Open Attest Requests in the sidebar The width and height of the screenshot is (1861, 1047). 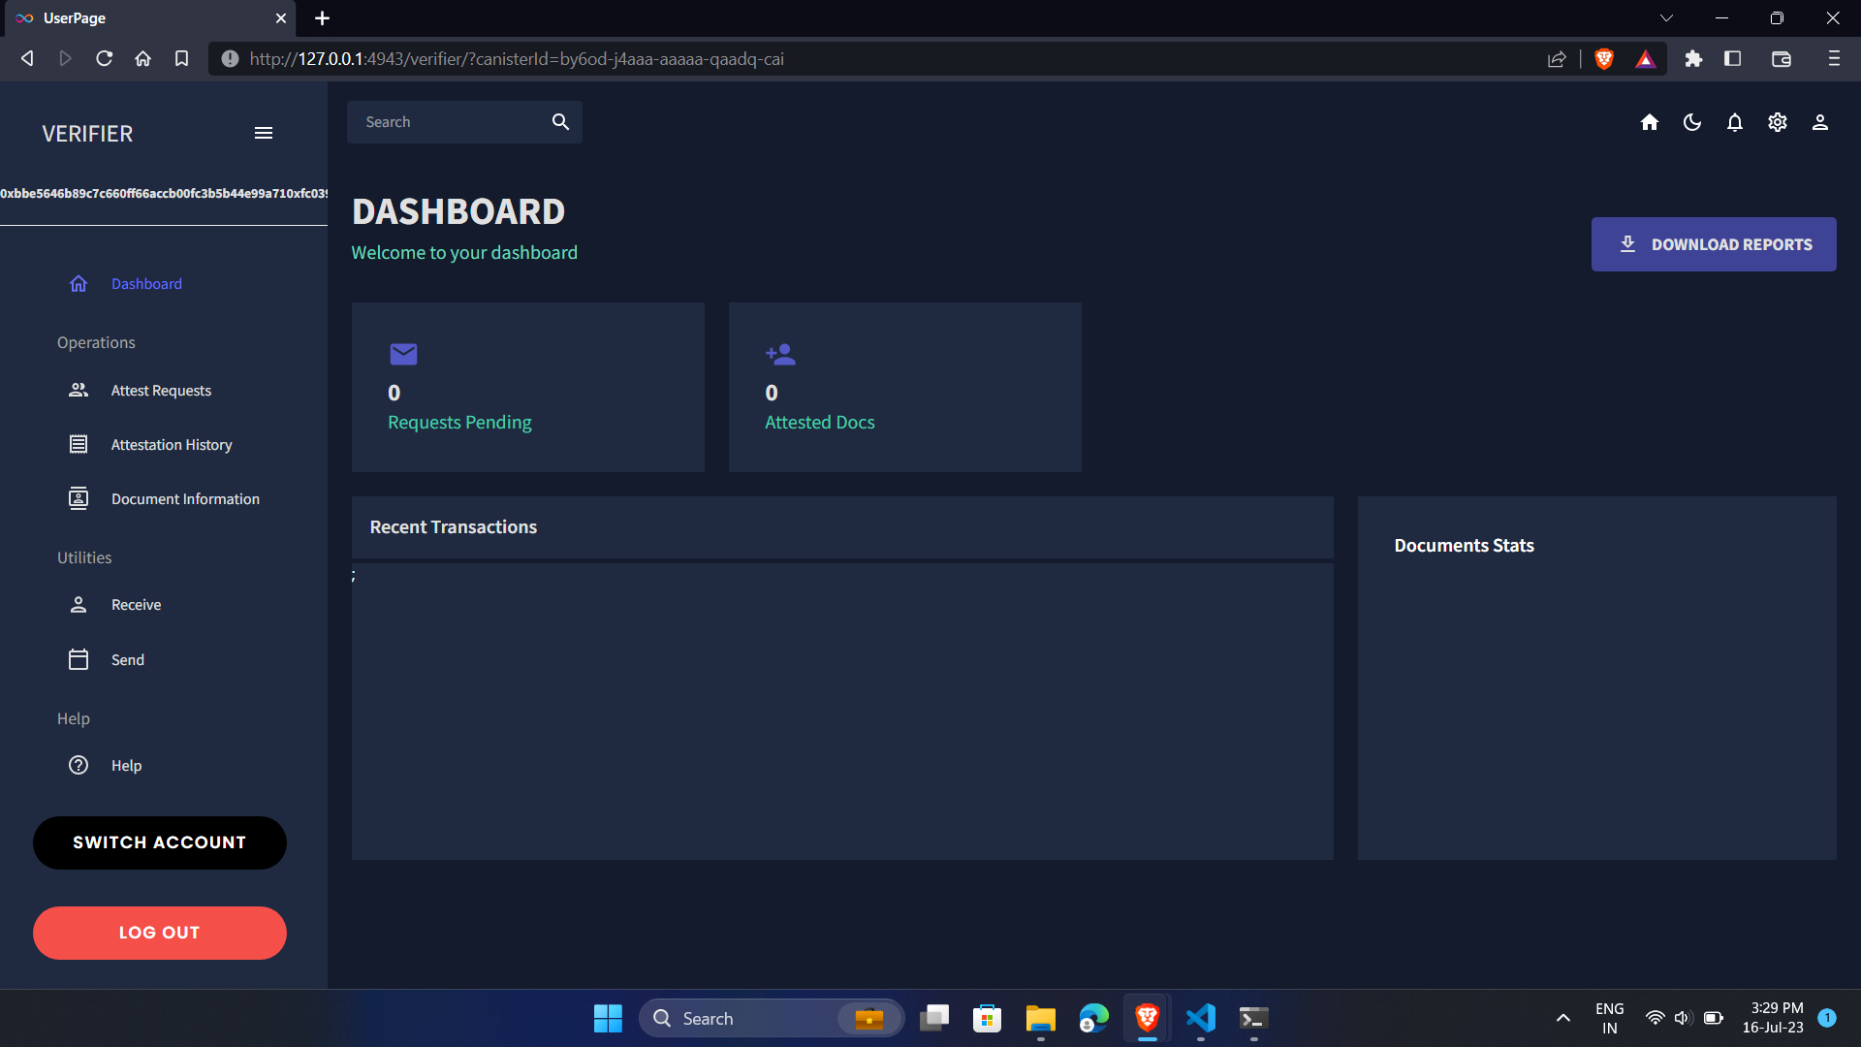(161, 391)
